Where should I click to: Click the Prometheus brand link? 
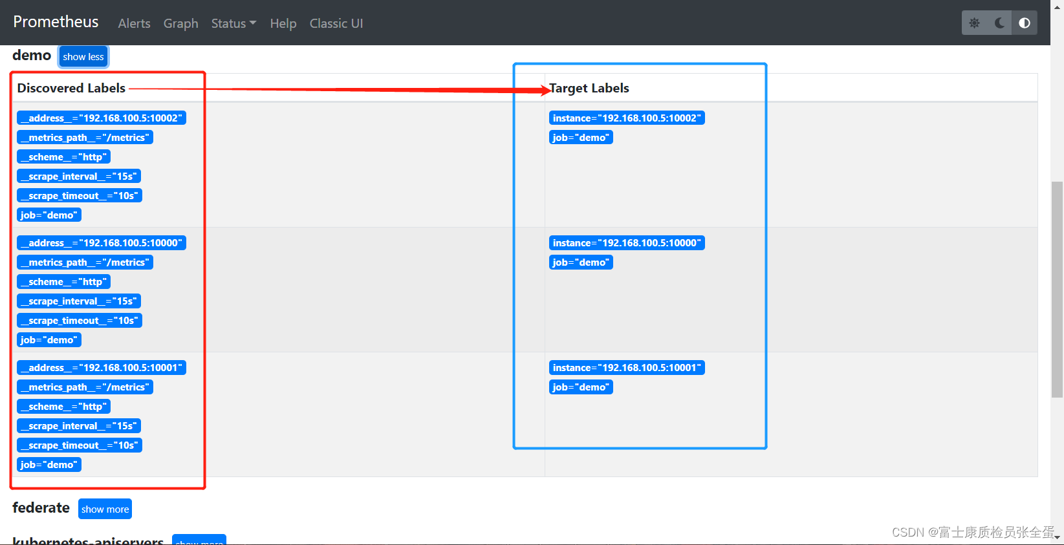56,22
